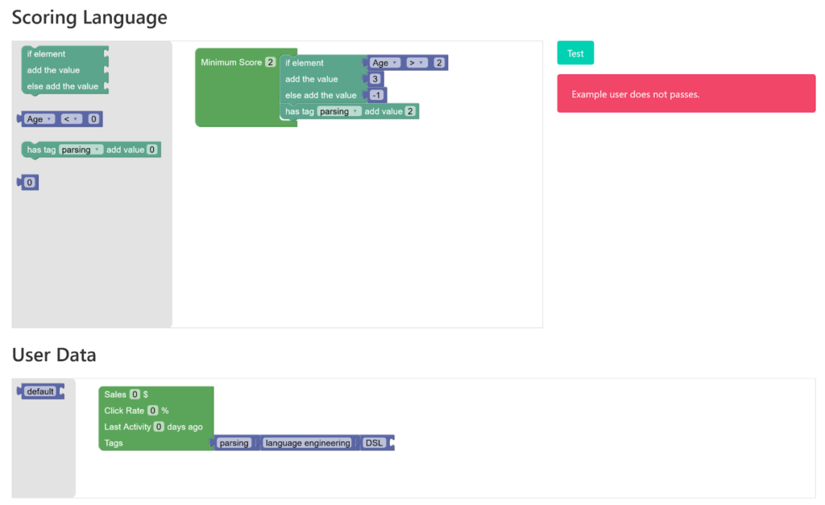Open the Age dropdown in the toolbox block

39,119
